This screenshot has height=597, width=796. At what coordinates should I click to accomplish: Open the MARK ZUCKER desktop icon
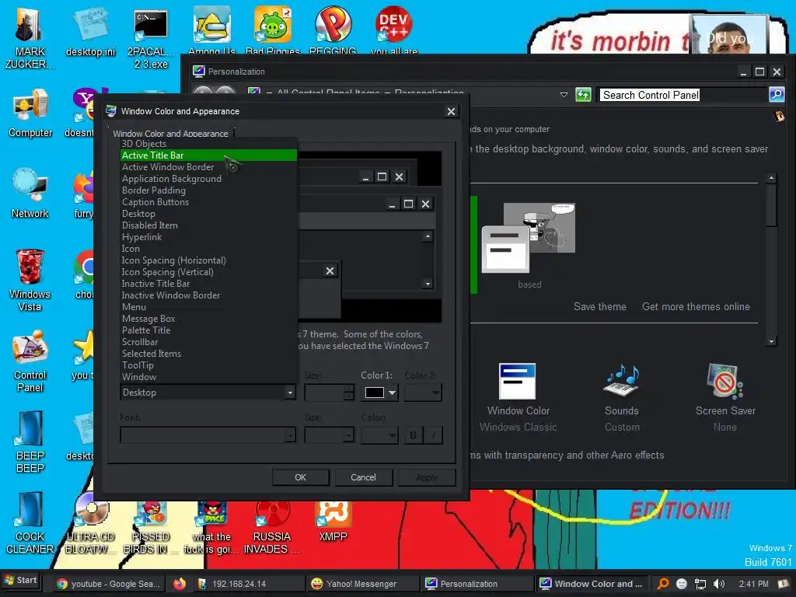click(29, 37)
